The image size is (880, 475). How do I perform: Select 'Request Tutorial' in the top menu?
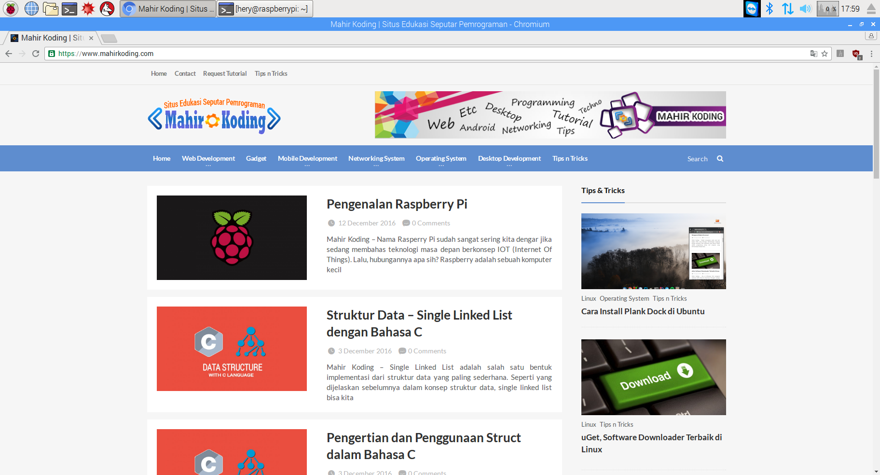pyautogui.click(x=225, y=73)
